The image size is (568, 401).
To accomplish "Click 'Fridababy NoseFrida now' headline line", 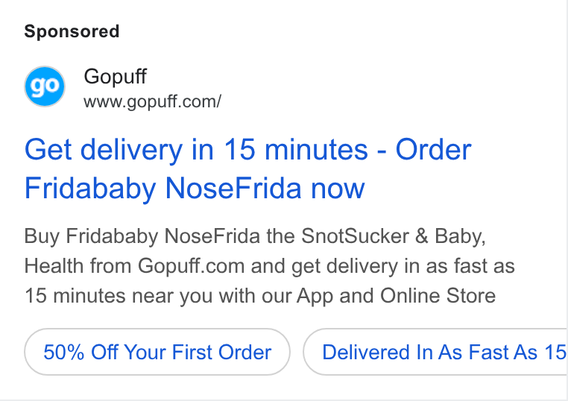I will (195, 188).
